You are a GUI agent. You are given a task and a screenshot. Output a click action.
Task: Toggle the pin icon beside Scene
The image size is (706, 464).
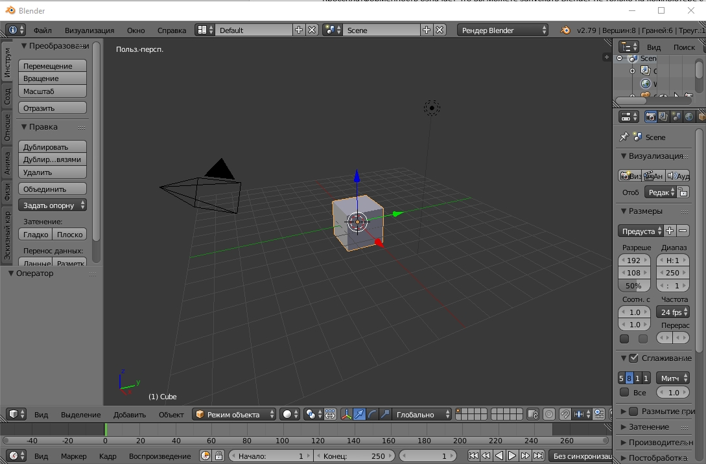coord(624,137)
